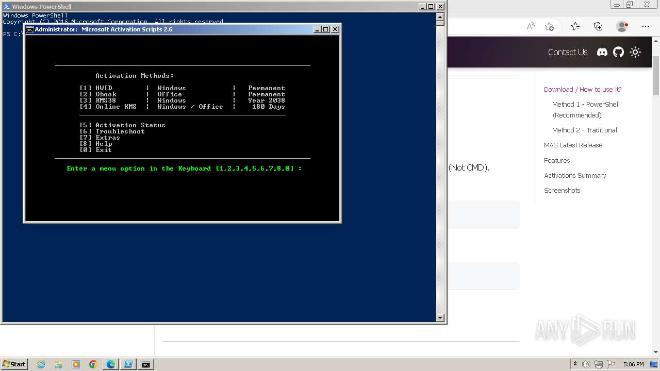Viewport: 660px width, 371px height.
Task: Open File Explorer from taskbar
Action: [58, 364]
